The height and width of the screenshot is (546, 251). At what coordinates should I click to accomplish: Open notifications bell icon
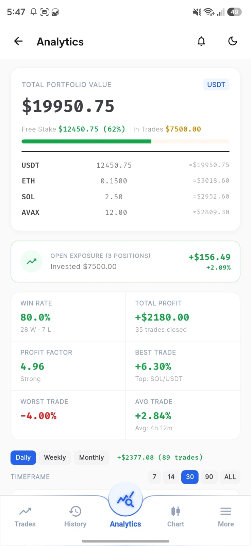click(x=201, y=41)
